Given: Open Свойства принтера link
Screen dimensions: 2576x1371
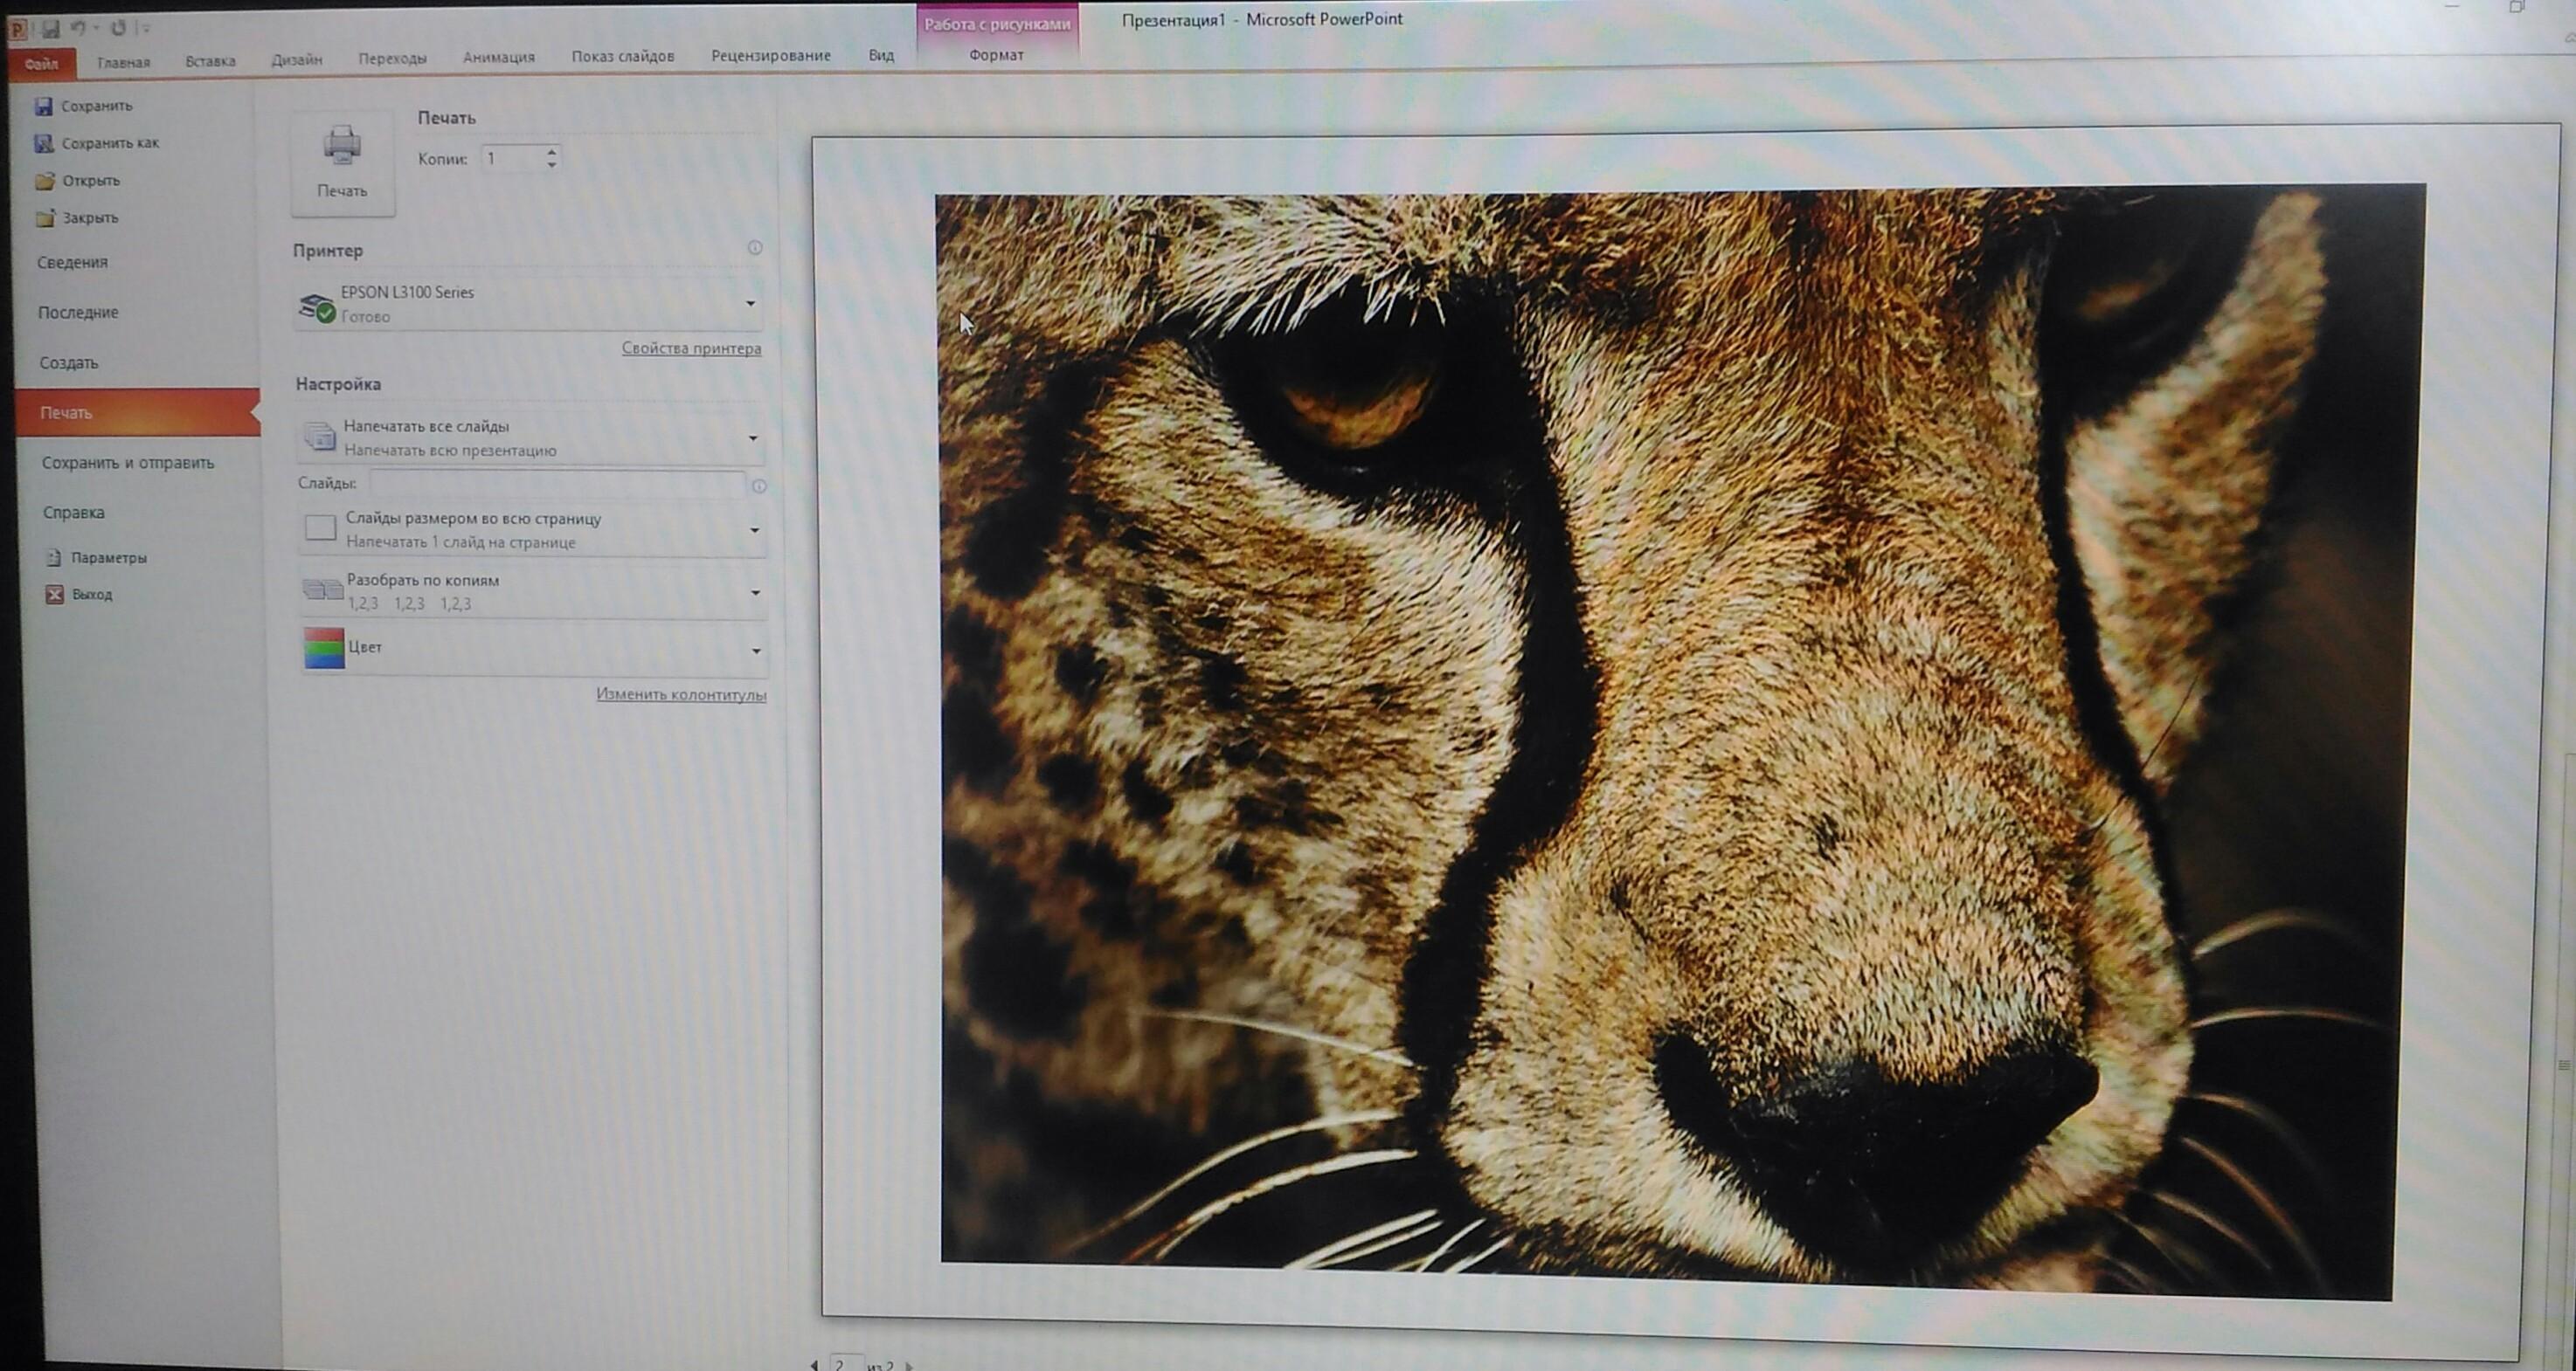Looking at the screenshot, I should click(x=691, y=348).
